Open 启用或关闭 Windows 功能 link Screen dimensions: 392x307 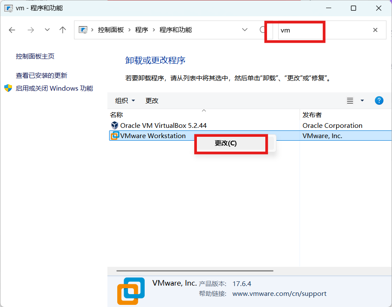(54, 89)
